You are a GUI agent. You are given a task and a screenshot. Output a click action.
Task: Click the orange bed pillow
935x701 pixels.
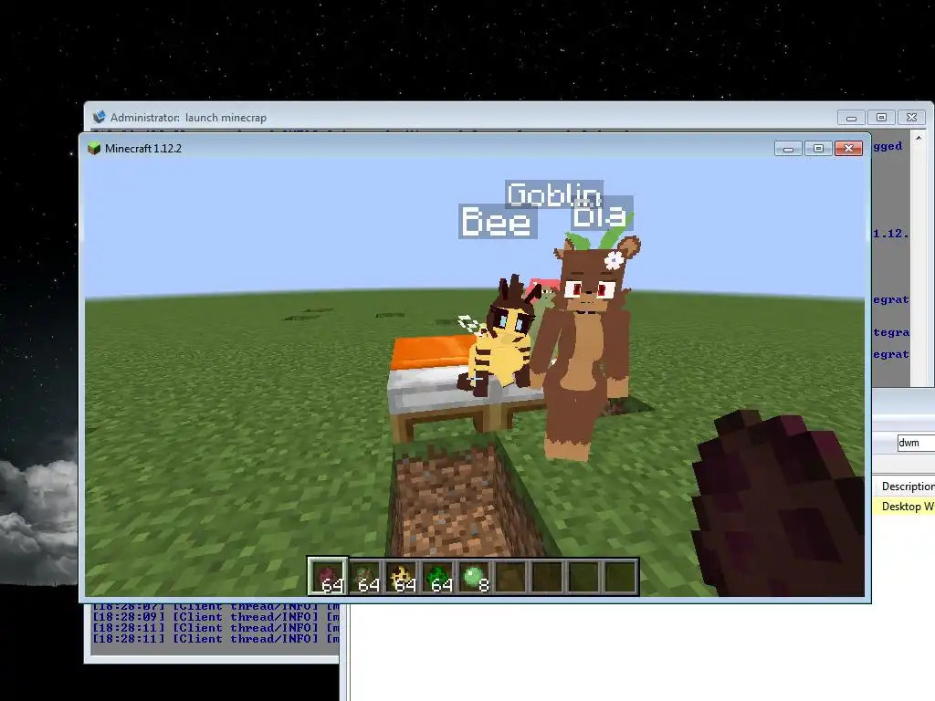point(436,351)
